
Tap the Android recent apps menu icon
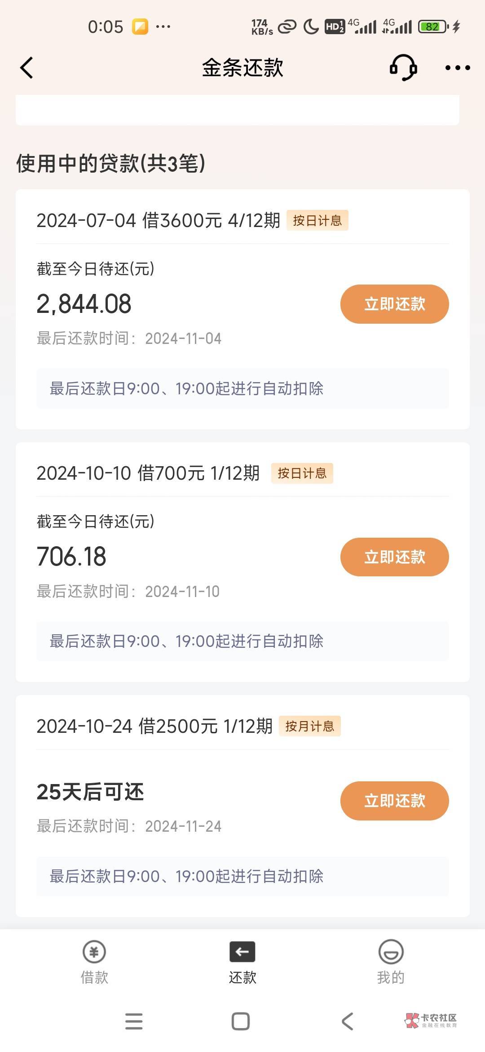134,1021
